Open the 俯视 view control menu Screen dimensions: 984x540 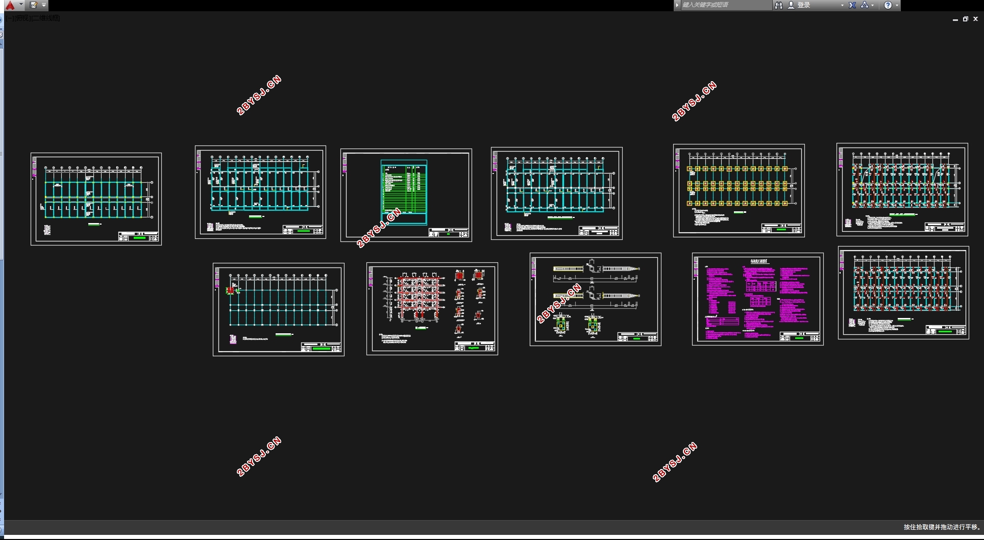click(x=22, y=18)
